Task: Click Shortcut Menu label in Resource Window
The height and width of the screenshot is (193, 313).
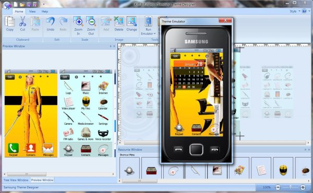Action: pyautogui.click(x=127, y=155)
